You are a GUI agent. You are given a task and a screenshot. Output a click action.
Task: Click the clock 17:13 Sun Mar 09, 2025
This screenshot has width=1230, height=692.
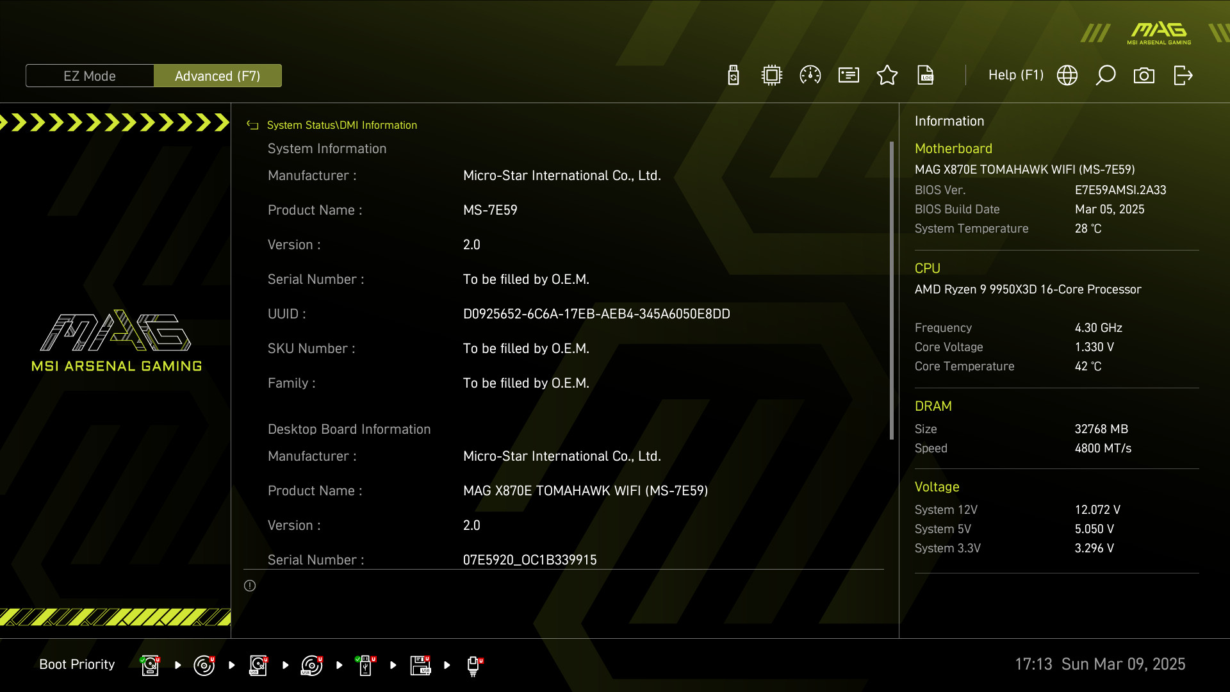pos(1100,664)
